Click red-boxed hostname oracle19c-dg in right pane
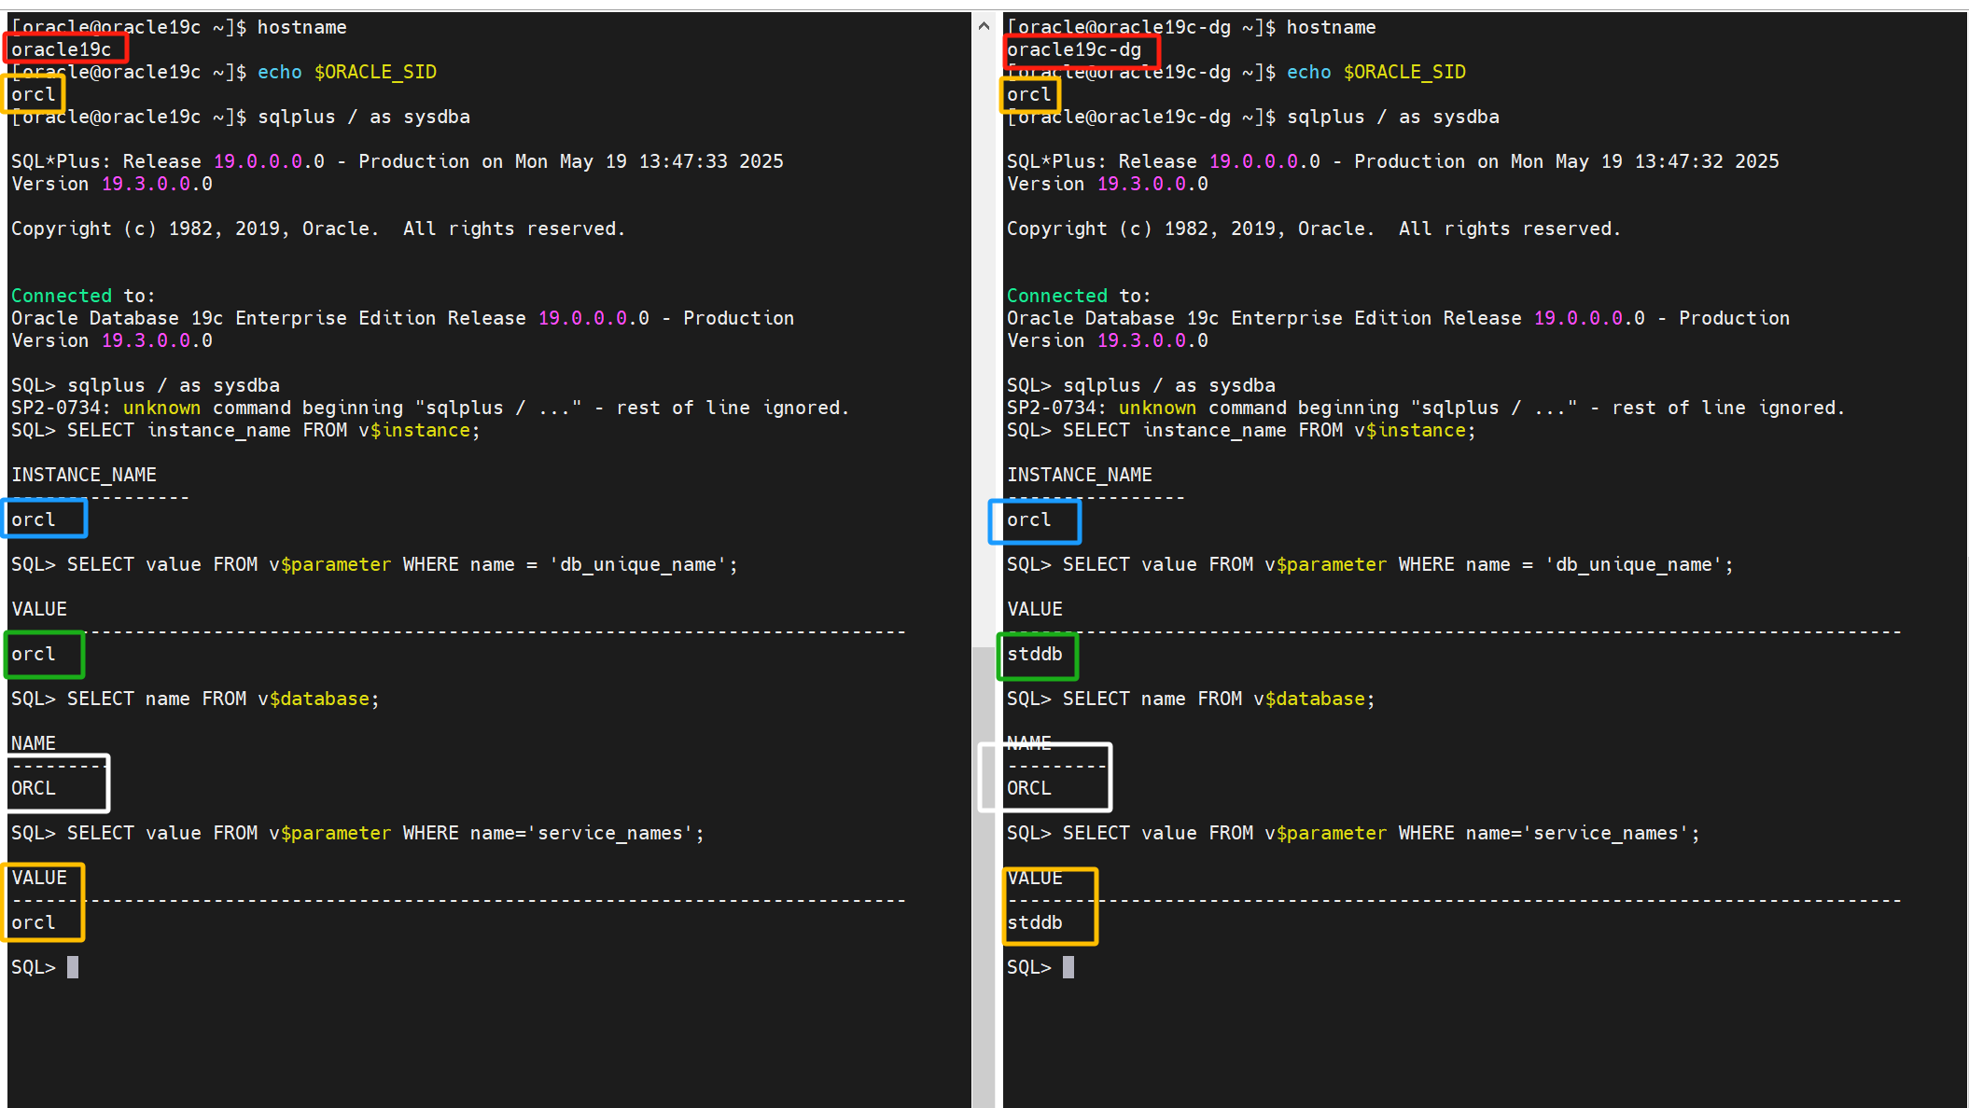 click(x=1074, y=49)
